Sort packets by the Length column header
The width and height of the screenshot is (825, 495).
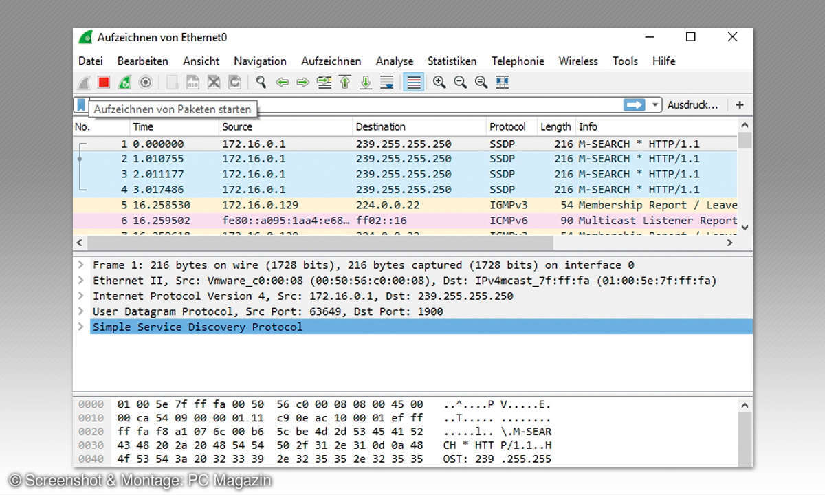[x=555, y=126]
